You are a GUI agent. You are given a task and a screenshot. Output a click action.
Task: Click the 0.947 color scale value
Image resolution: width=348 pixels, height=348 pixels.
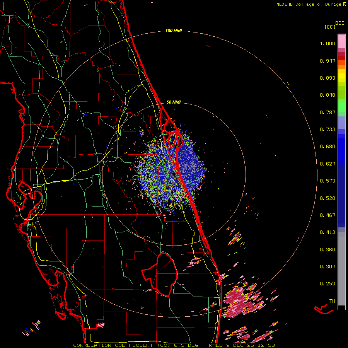tap(328, 61)
